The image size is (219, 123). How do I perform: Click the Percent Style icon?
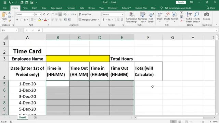[109, 20]
